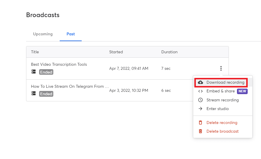Screen dimensions: 261x159
Task: Open Best Video Transcription Tools broadcast
Action: click(x=59, y=65)
